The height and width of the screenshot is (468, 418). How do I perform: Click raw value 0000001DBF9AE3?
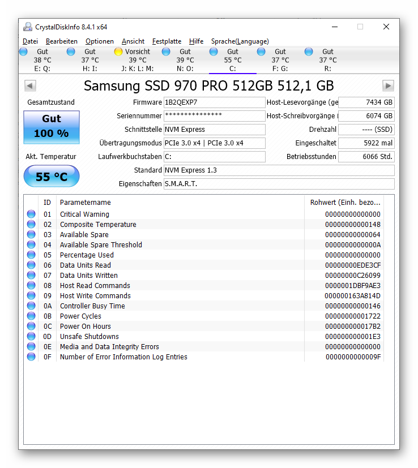coord(353,286)
